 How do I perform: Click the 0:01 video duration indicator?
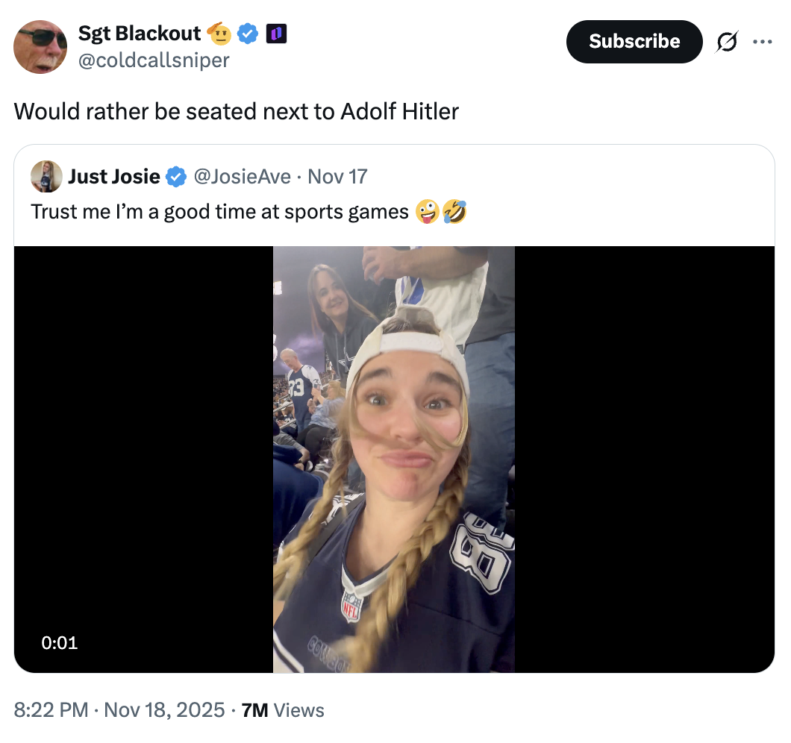pos(60,642)
